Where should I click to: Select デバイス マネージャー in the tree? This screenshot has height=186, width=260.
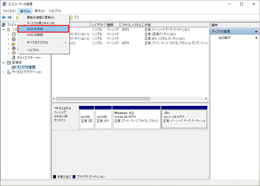[29, 58]
